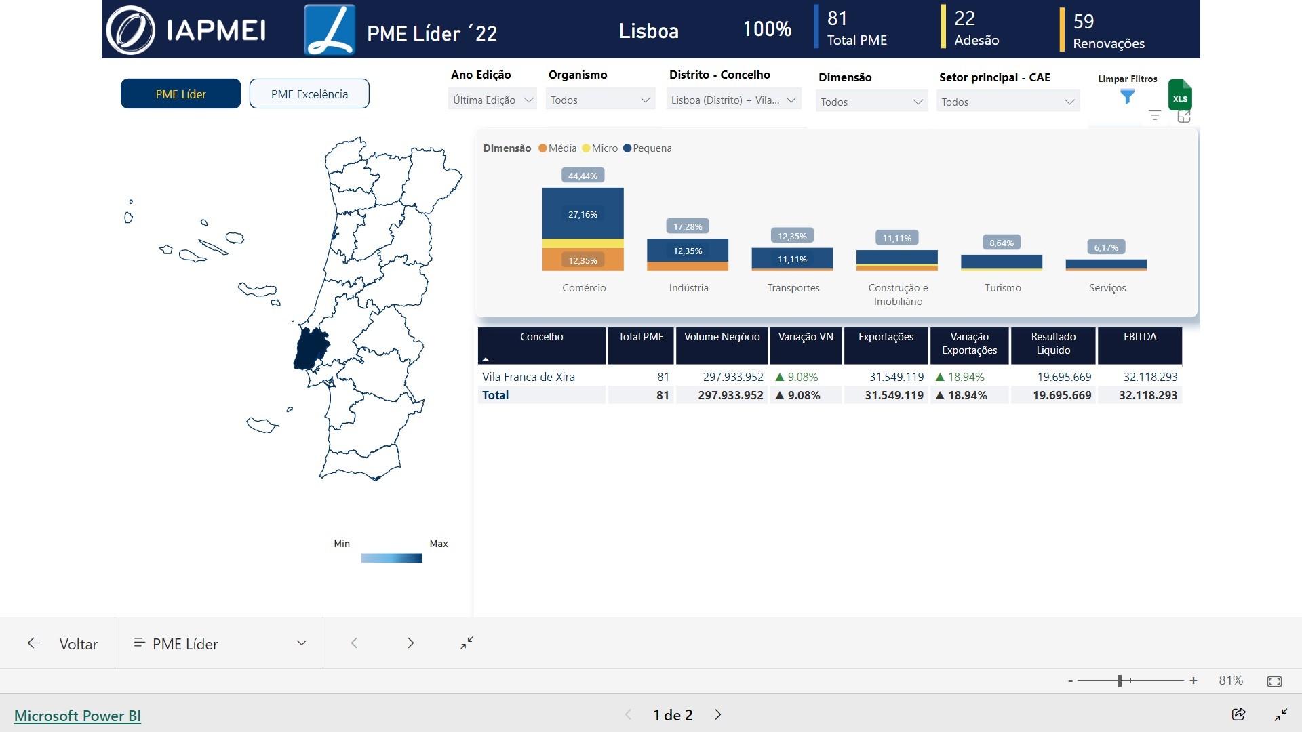Screen dimensions: 1302x732
Task: Select the Construção e Imobiliário bar
Action: pyautogui.click(x=896, y=260)
